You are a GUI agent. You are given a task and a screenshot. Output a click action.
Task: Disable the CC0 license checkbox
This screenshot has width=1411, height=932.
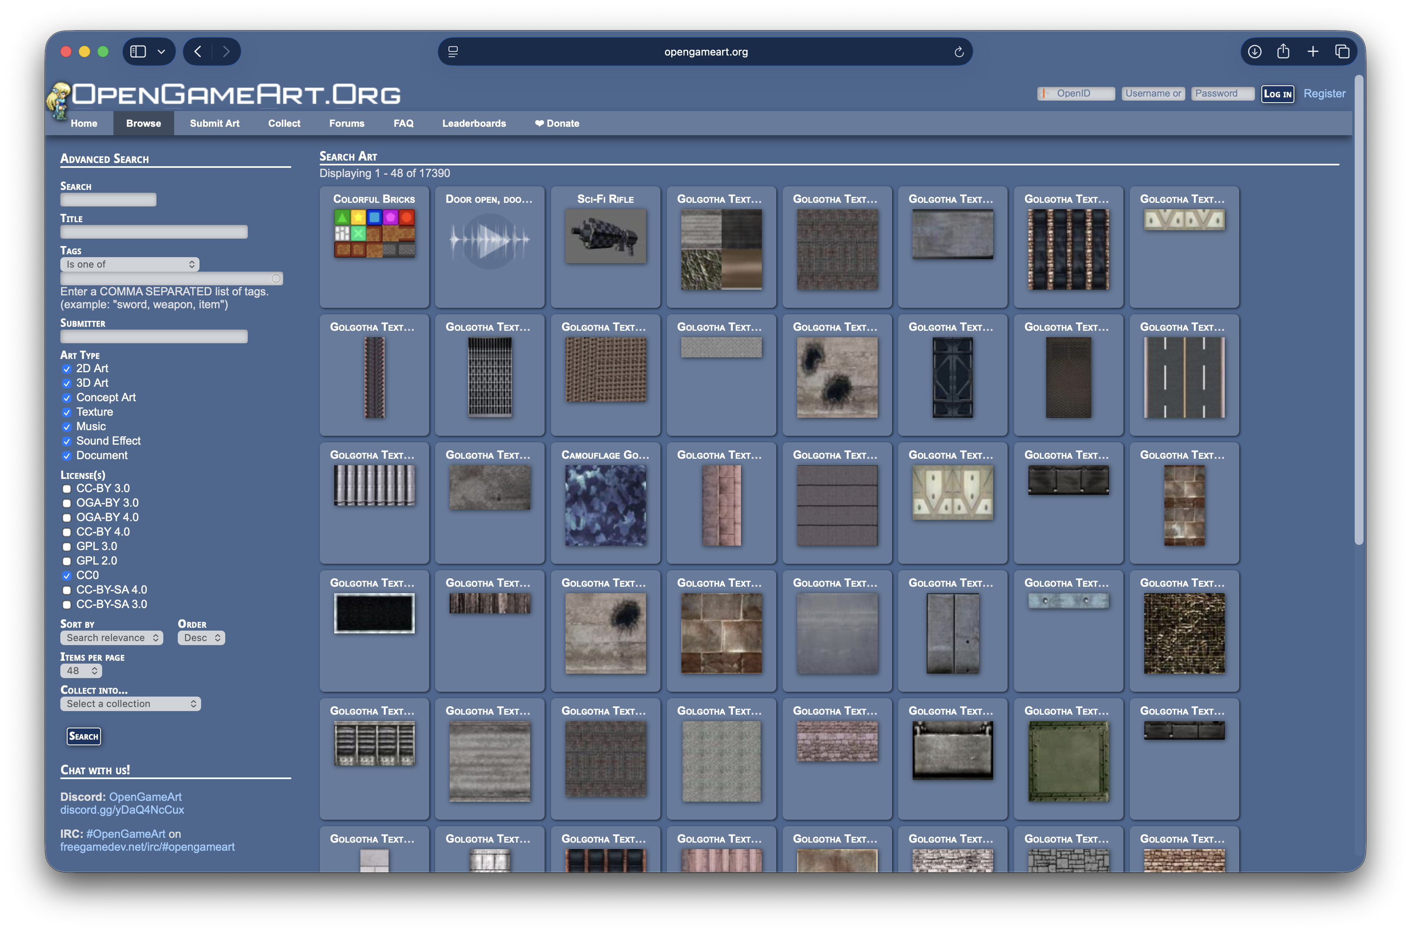[66, 576]
